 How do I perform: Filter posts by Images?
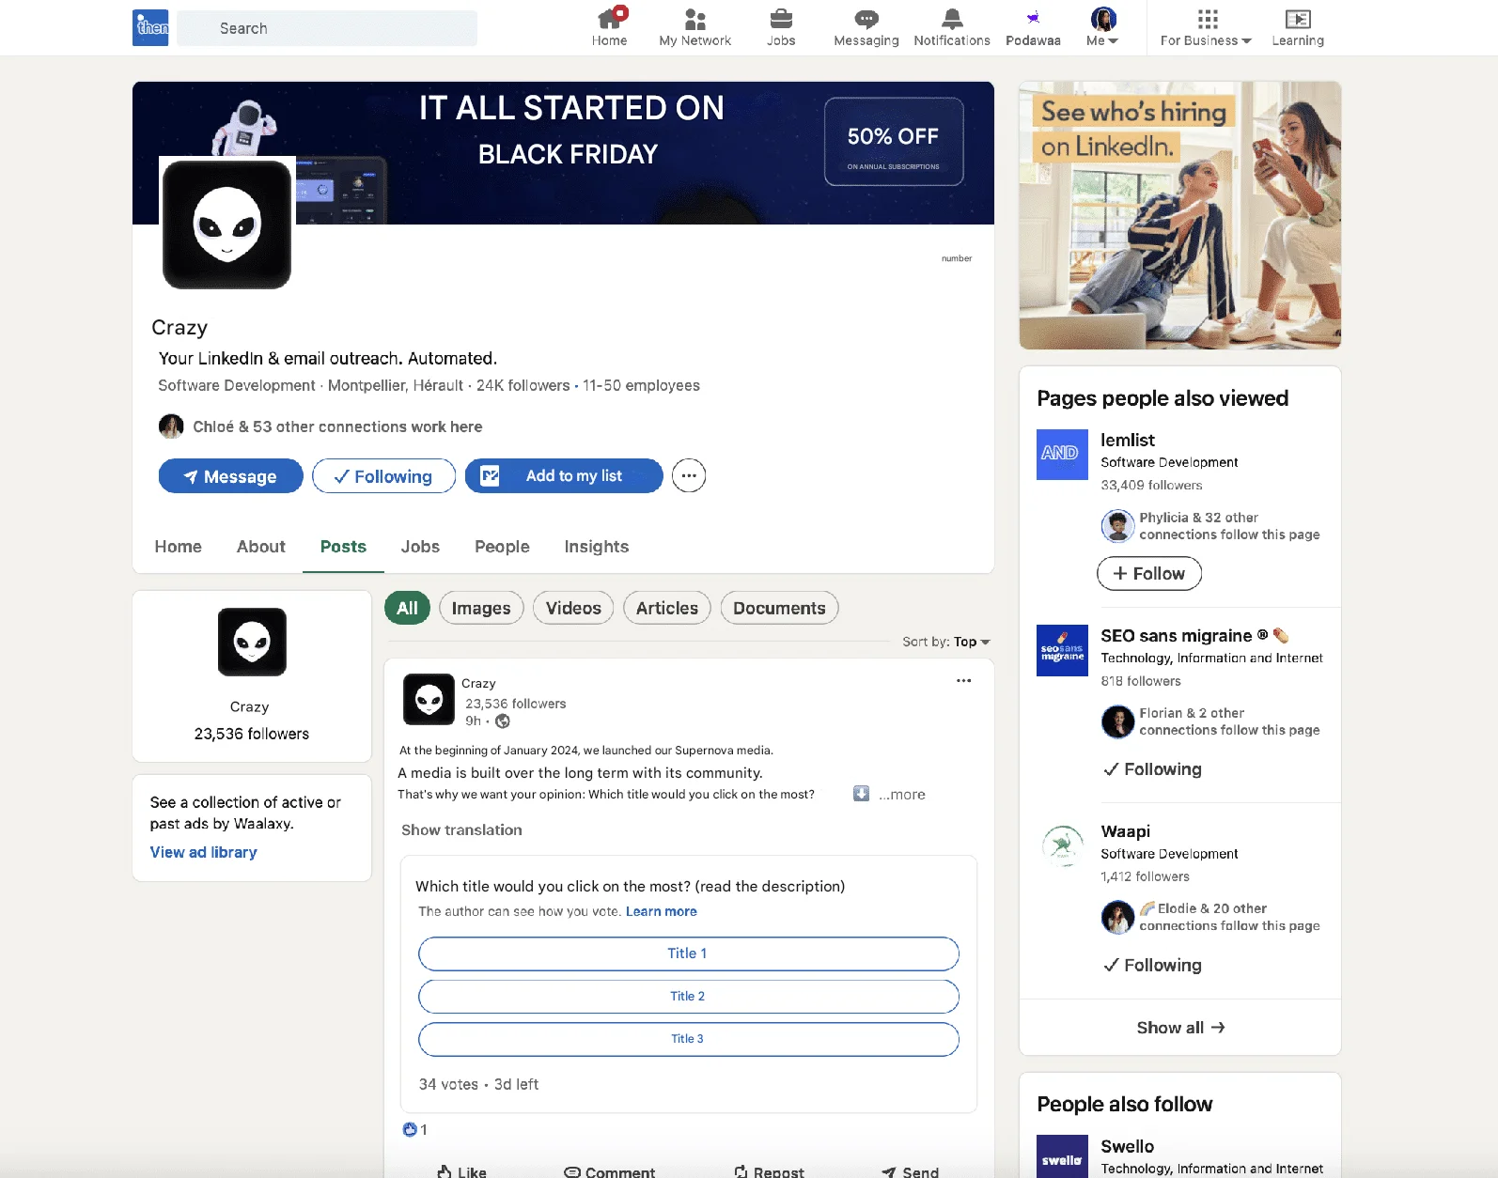click(x=480, y=608)
